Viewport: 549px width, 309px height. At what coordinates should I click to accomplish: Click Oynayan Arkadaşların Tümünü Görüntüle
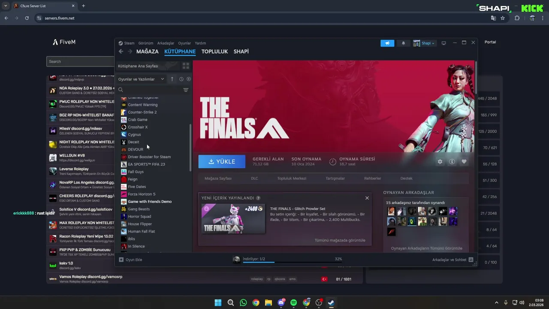(x=426, y=248)
